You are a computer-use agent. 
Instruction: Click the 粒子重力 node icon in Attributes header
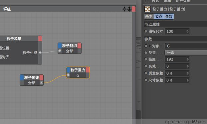coord(147,9)
